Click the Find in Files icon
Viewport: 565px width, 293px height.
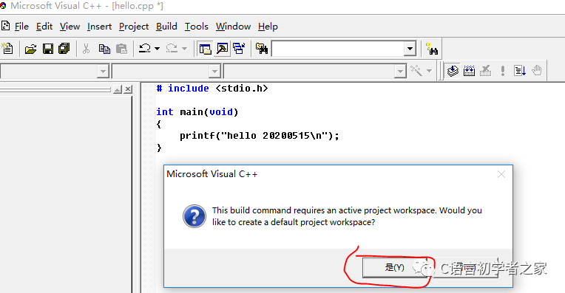click(262, 49)
